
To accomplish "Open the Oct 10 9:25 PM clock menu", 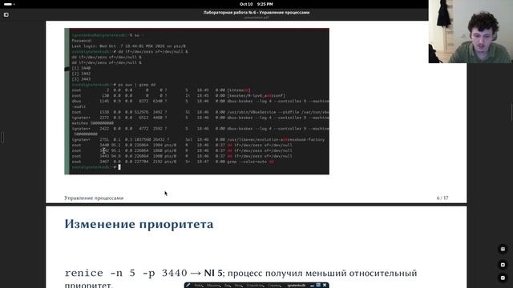I will click(256, 4).
